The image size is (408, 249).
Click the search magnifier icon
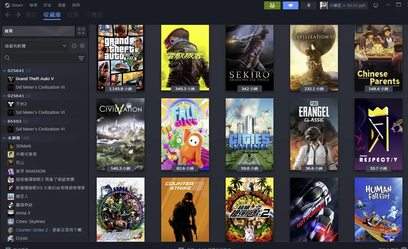(x=7, y=58)
